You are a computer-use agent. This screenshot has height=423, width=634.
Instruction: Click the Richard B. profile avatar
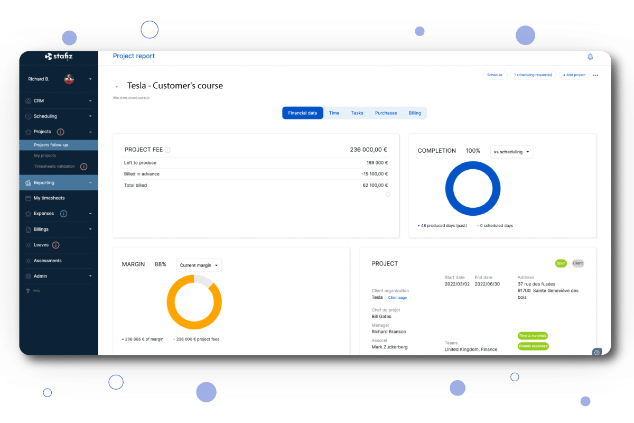(69, 79)
